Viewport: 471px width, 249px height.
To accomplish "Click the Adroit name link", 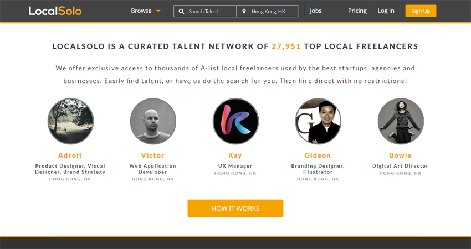I will (x=70, y=155).
